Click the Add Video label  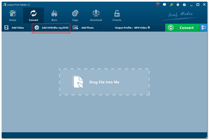(18, 28)
